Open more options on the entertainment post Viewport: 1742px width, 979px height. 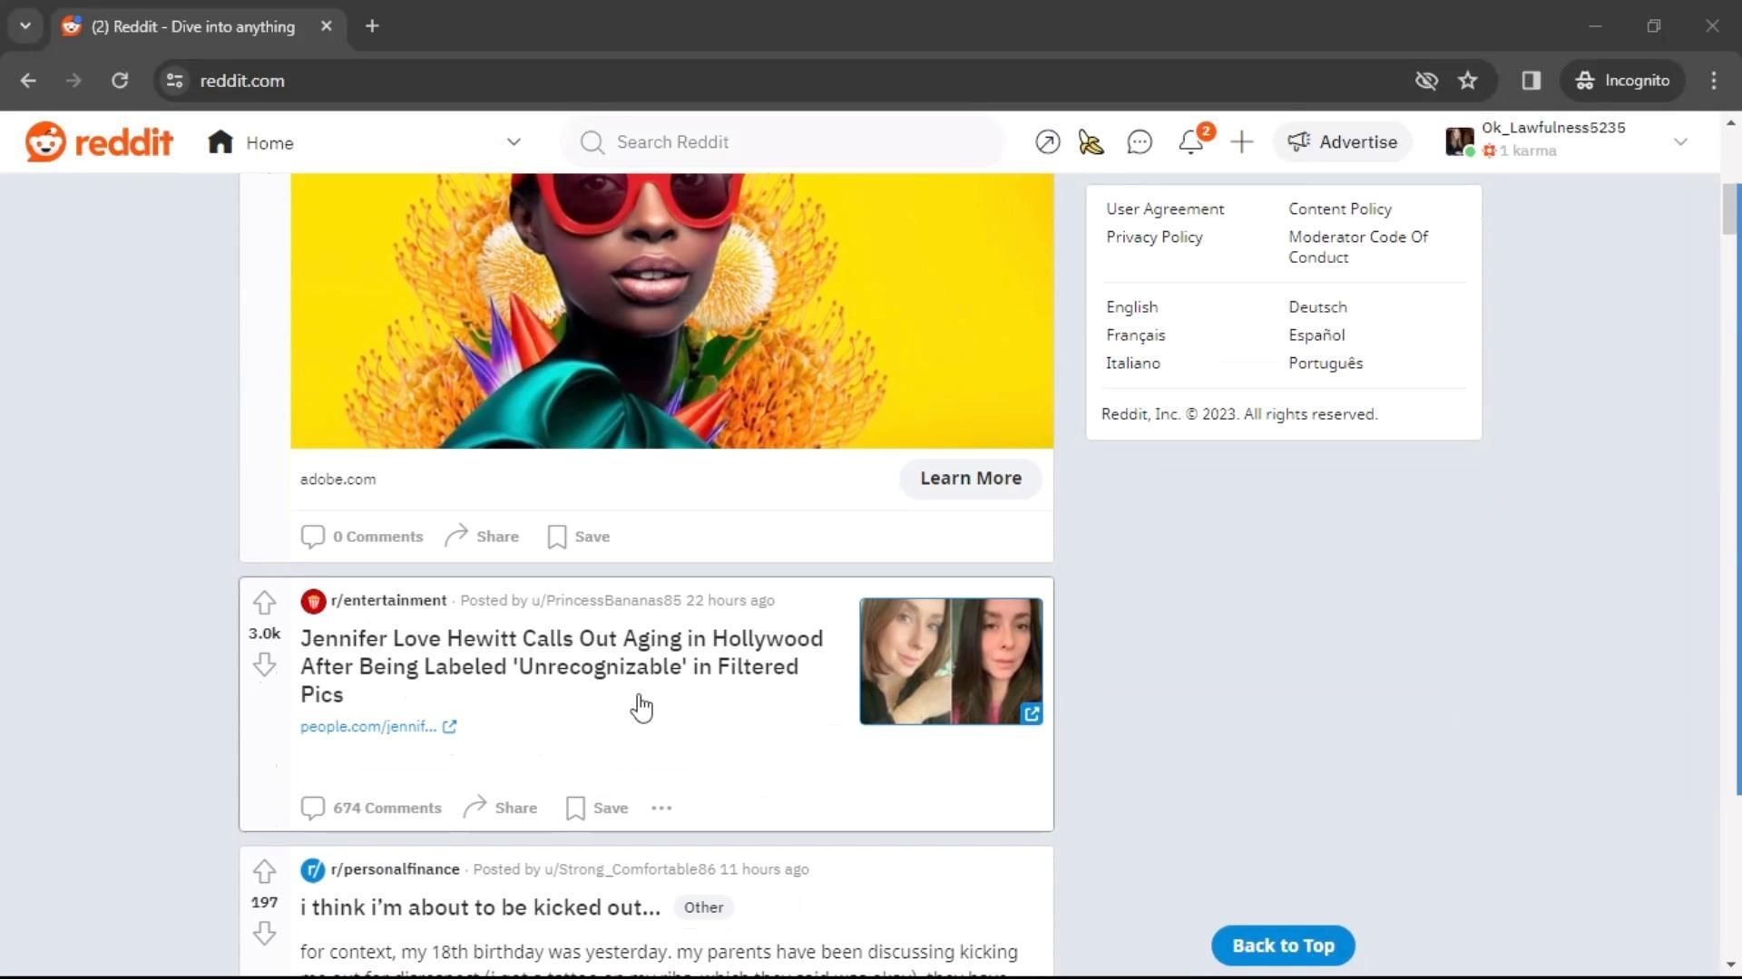click(x=661, y=808)
